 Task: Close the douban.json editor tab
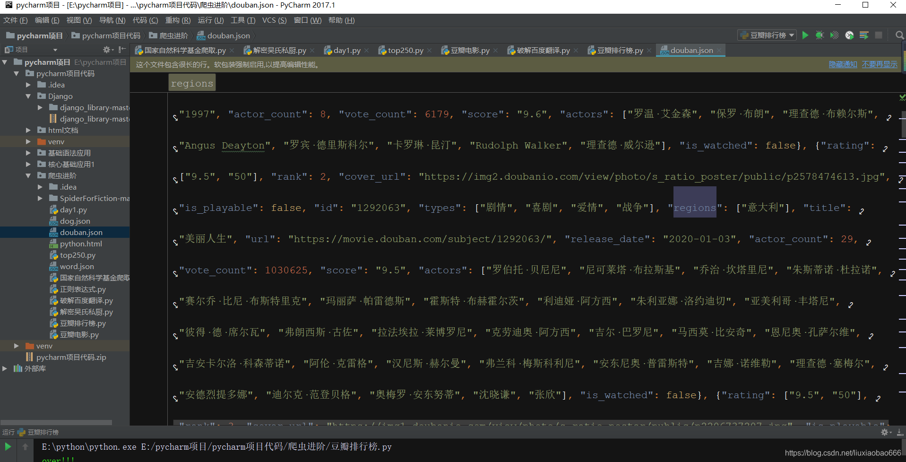pyautogui.click(x=719, y=51)
